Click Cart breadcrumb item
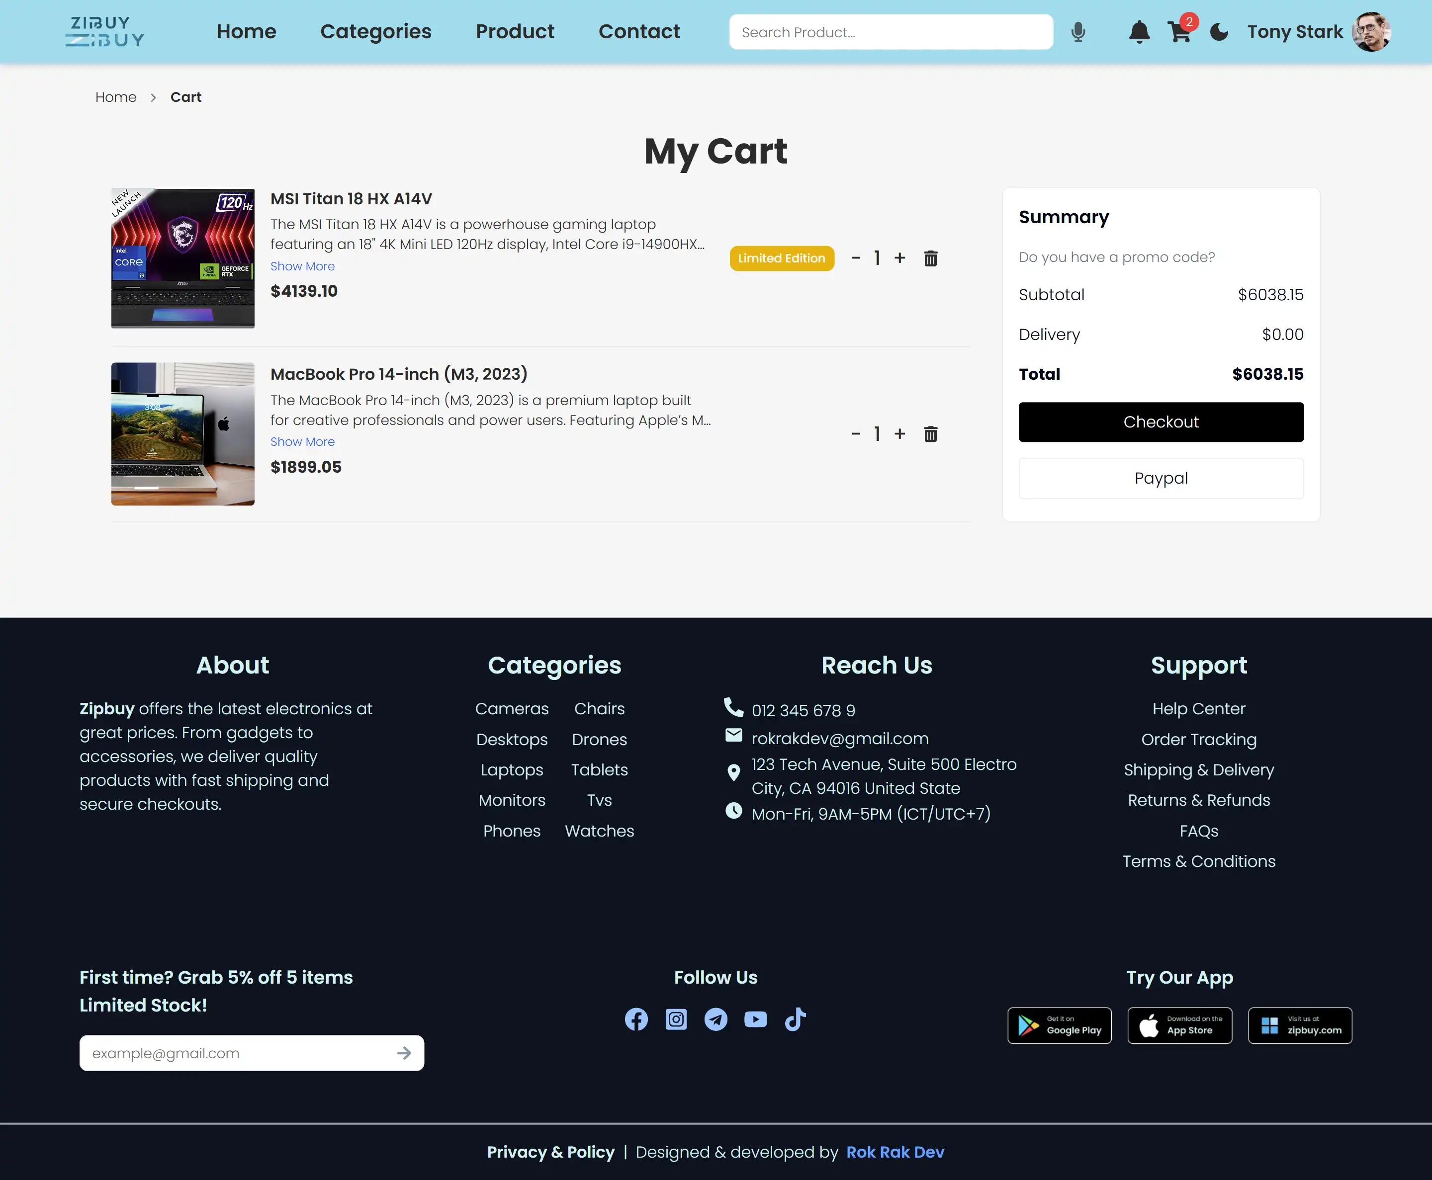 point(185,97)
